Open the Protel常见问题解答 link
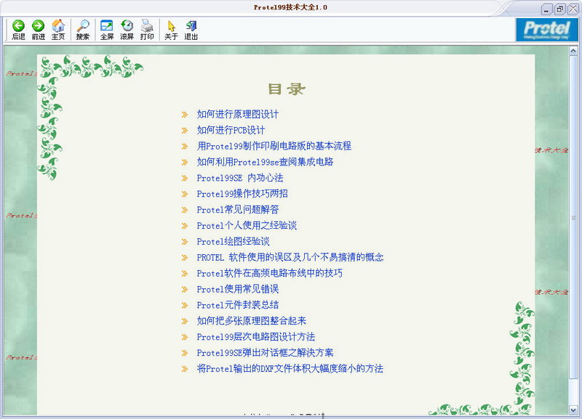The image size is (582, 419). coord(238,210)
